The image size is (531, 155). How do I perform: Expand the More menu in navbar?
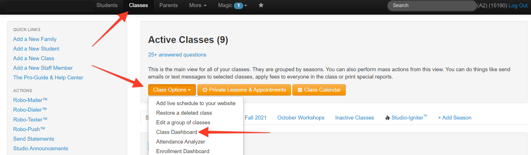coord(198,5)
